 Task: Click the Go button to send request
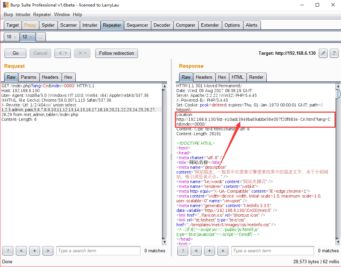point(15,53)
